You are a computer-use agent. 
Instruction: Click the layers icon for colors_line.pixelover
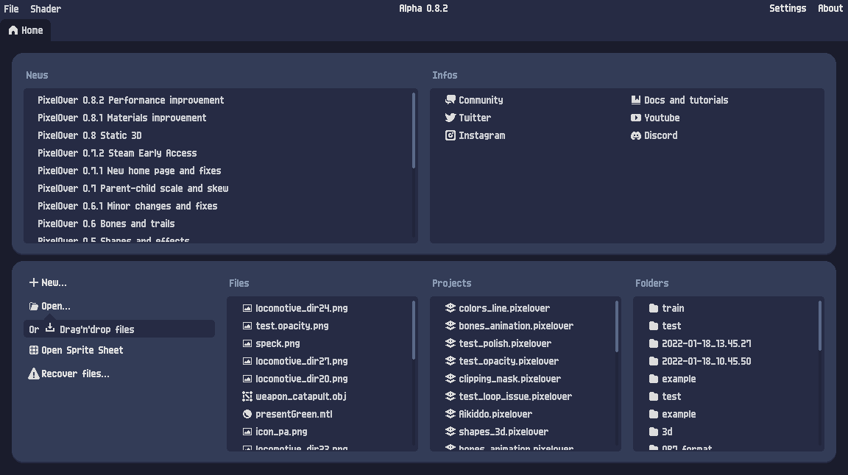pos(450,308)
